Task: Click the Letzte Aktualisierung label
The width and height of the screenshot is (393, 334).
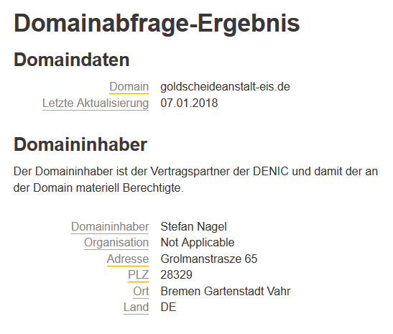Action: [x=96, y=103]
